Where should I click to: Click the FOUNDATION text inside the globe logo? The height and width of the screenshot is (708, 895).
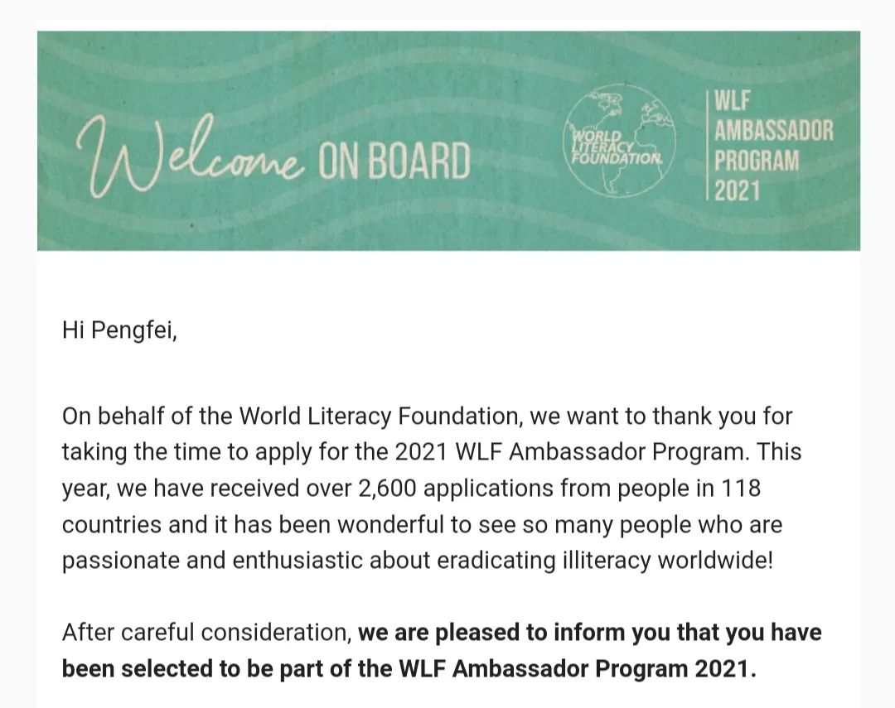(617, 158)
